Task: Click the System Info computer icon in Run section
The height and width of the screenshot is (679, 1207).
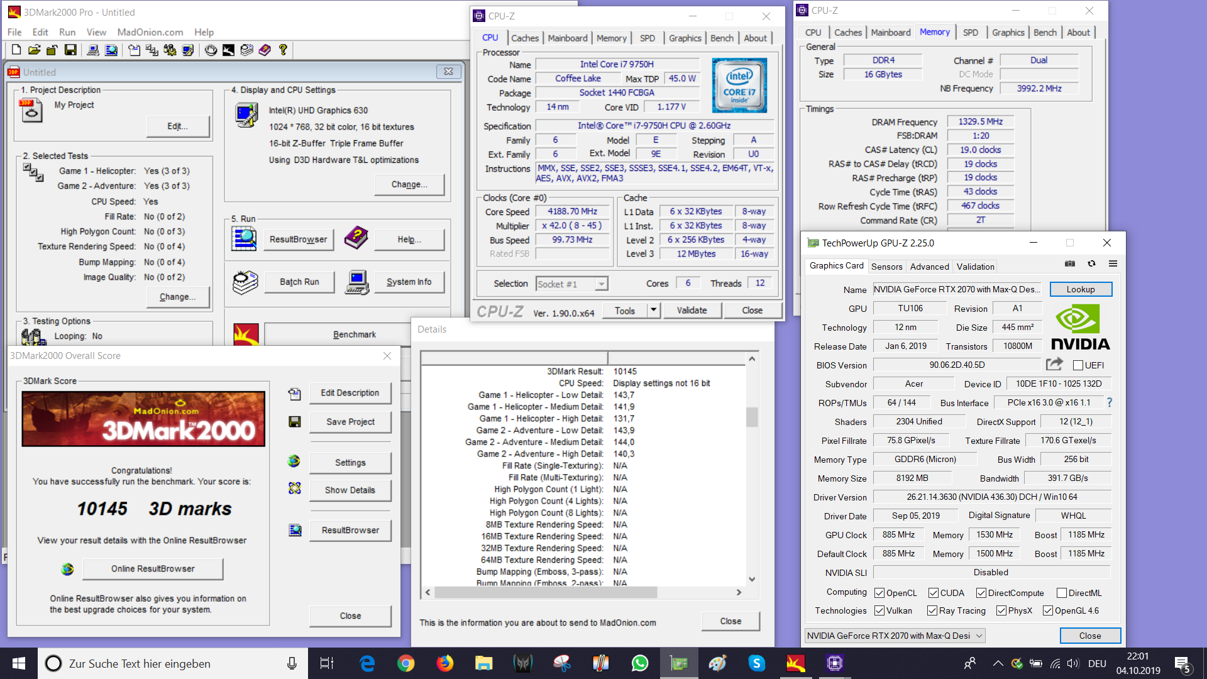Action: pos(357,282)
